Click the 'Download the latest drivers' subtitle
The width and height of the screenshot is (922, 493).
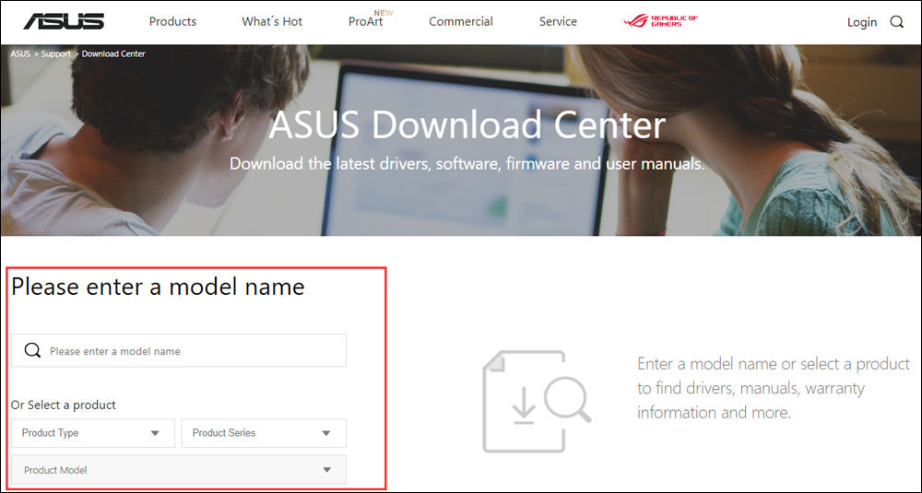pos(467,163)
